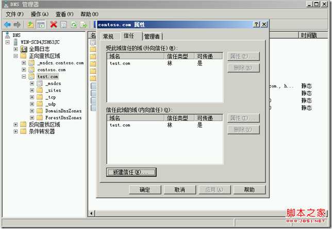
Task: Click the 应用(A) button
Action: pos(214,190)
